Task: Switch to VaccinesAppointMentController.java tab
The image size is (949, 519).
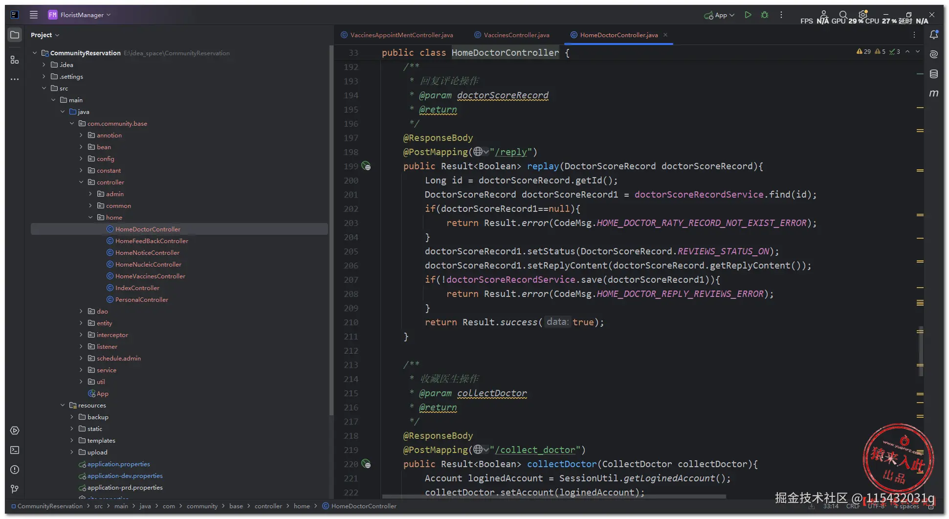Action: pos(397,35)
